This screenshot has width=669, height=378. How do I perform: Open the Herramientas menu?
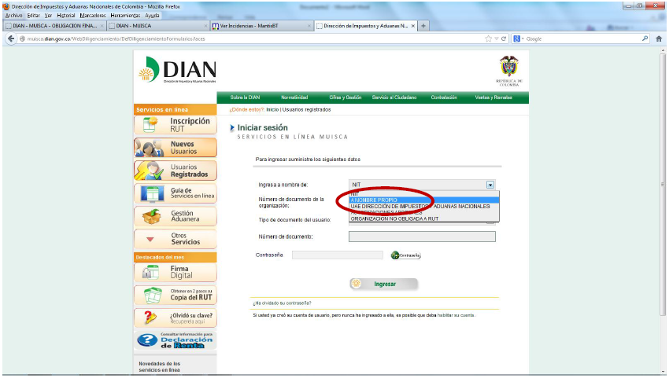125,16
